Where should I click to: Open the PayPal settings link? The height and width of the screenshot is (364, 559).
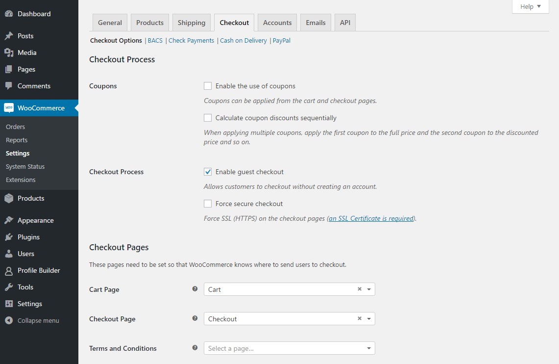click(282, 41)
